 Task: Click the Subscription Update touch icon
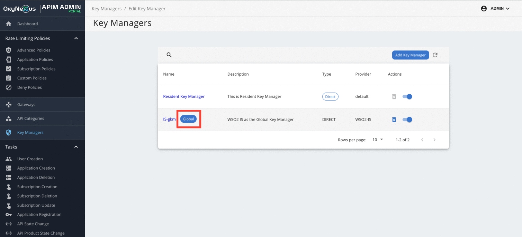9,205
